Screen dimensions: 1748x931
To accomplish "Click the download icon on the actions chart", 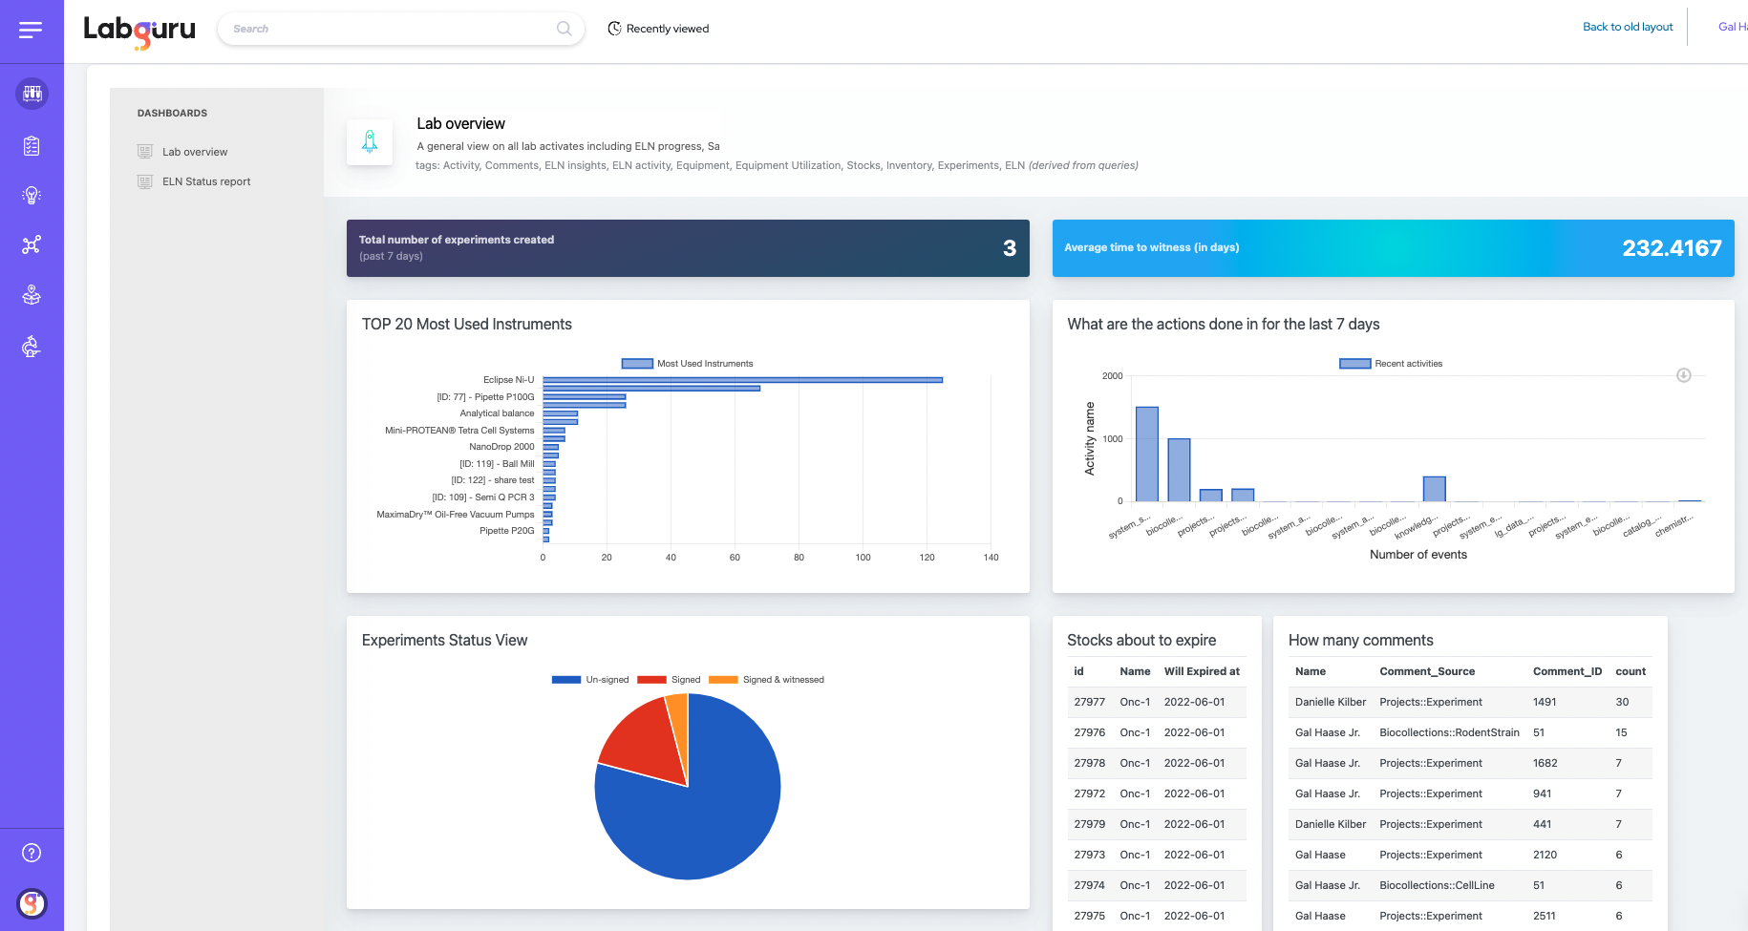I will pos(1684,375).
